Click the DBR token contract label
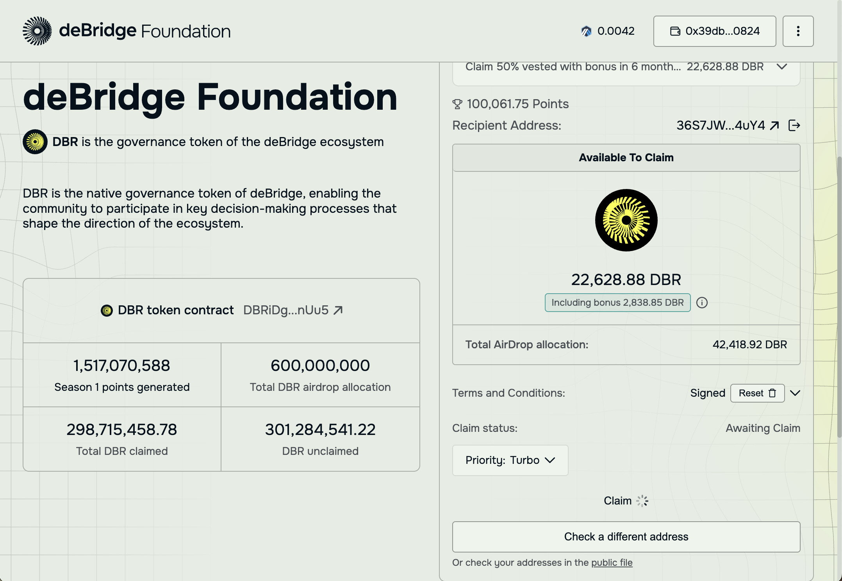The height and width of the screenshot is (581, 842). [176, 310]
